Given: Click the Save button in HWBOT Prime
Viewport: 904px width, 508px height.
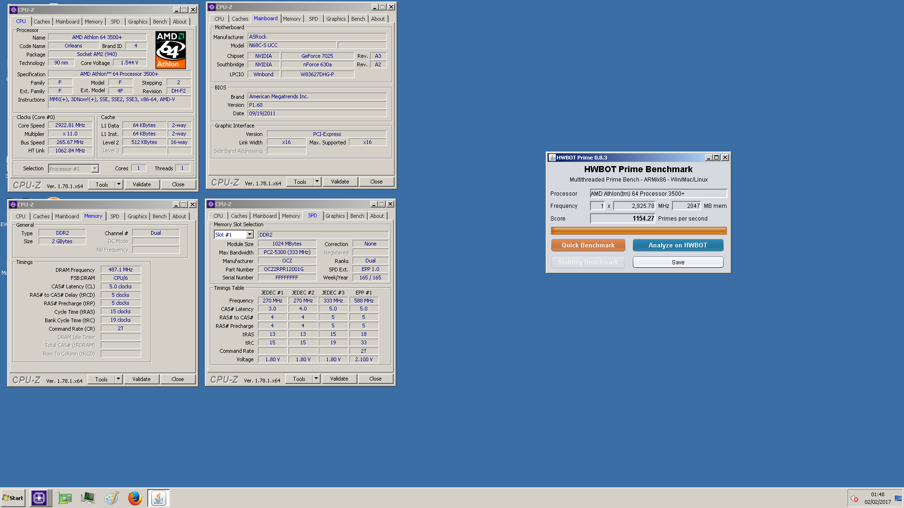Looking at the screenshot, I should [x=678, y=262].
